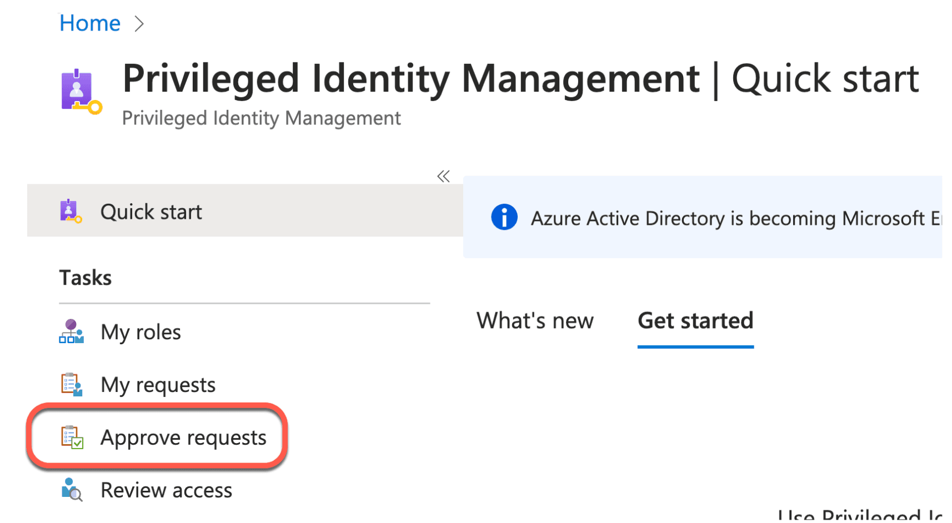Screen dimensions: 952x523
Task: Click the Tasks section heading
Action: click(x=85, y=278)
